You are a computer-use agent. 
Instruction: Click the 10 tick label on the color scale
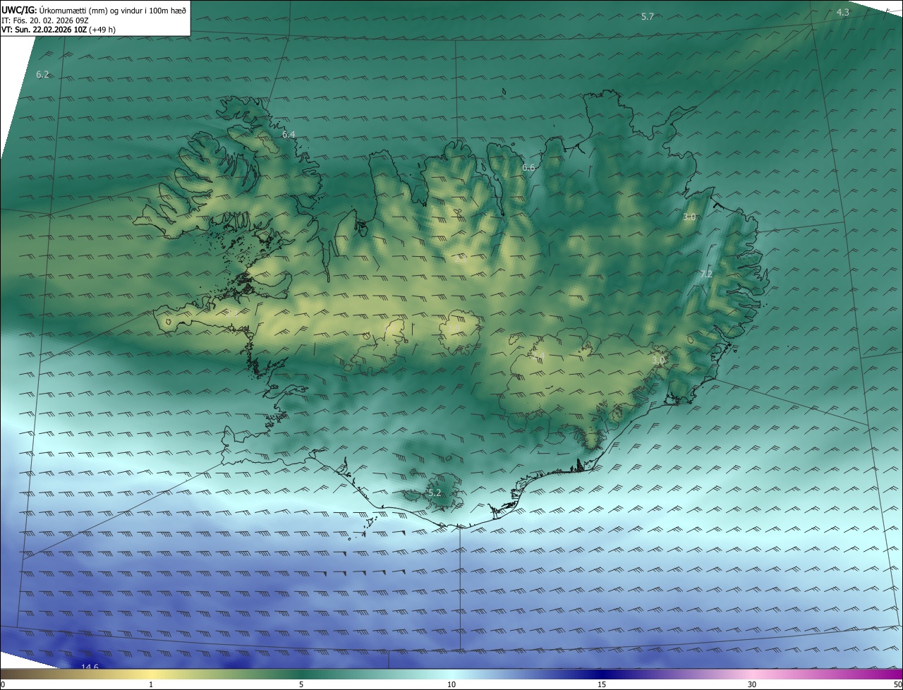click(451, 684)
